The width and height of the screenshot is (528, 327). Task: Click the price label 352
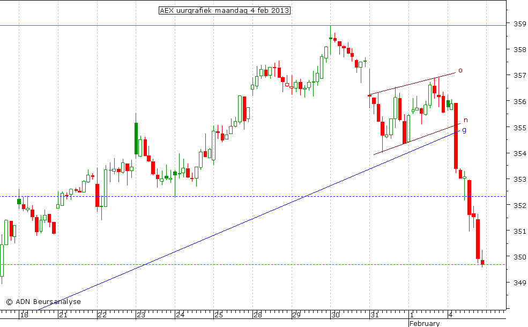520,205
